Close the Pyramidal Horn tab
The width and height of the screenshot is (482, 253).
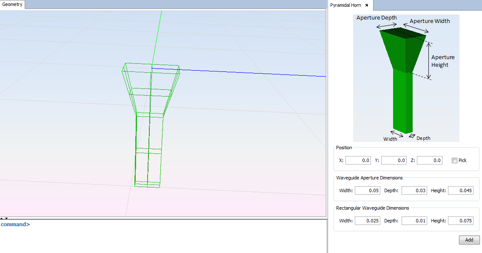click(367, 5)
